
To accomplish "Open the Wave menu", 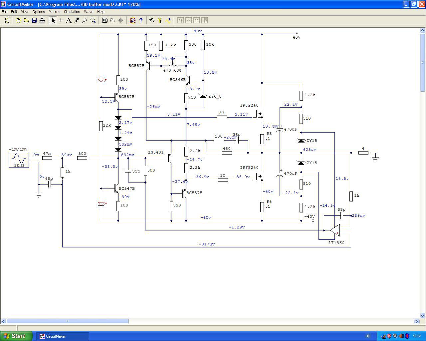I will pos(89,12).
